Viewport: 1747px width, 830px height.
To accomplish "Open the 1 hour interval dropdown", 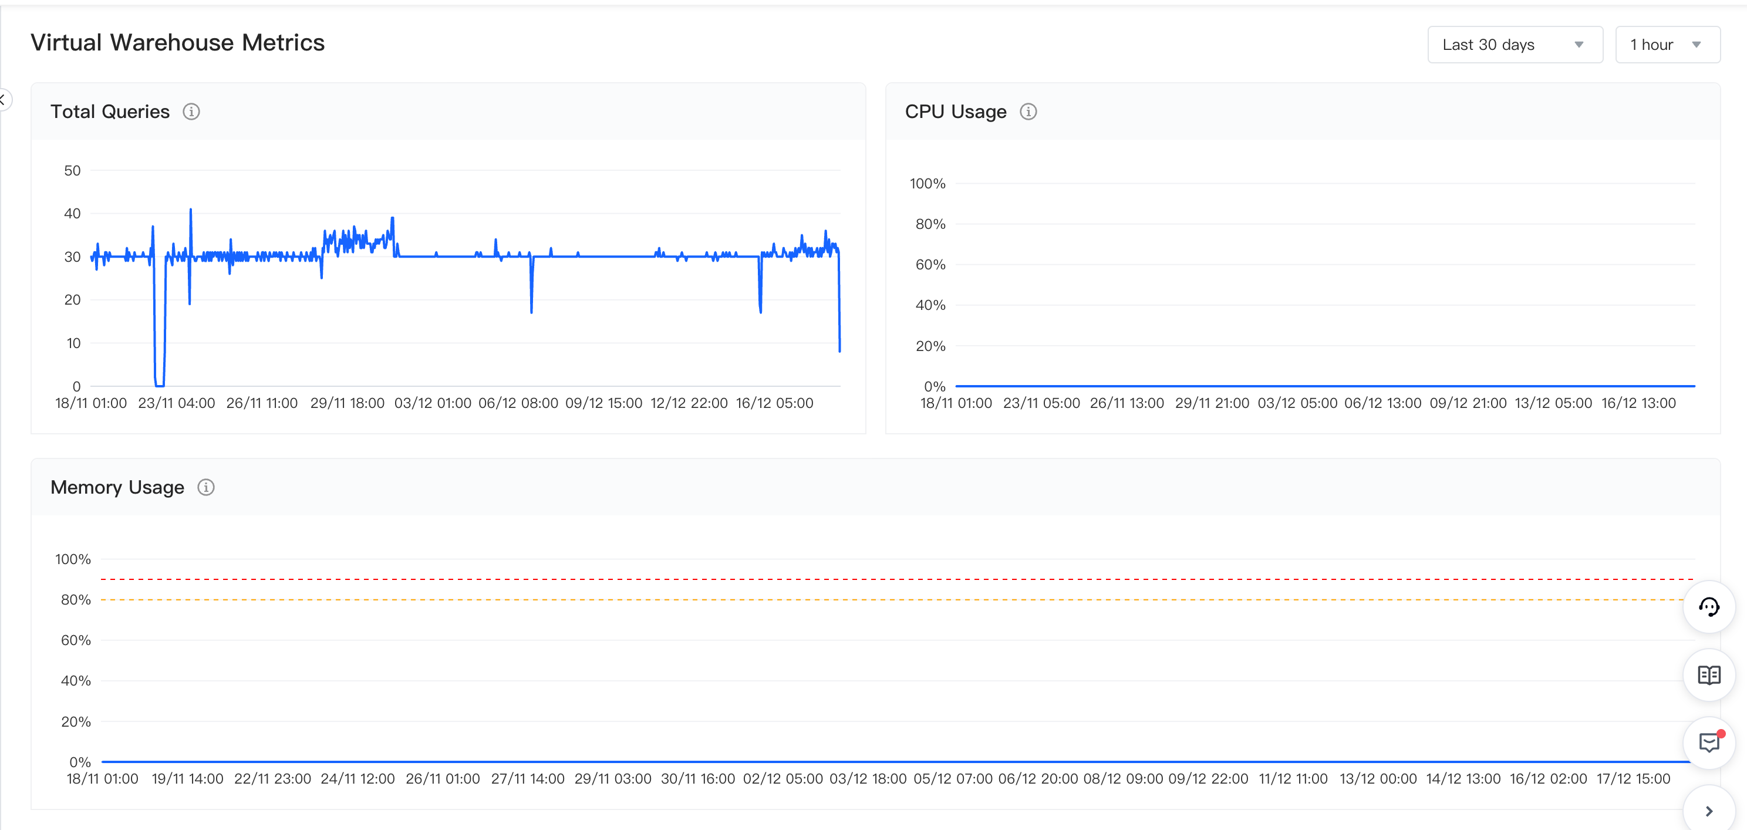I will point(1667,45).
